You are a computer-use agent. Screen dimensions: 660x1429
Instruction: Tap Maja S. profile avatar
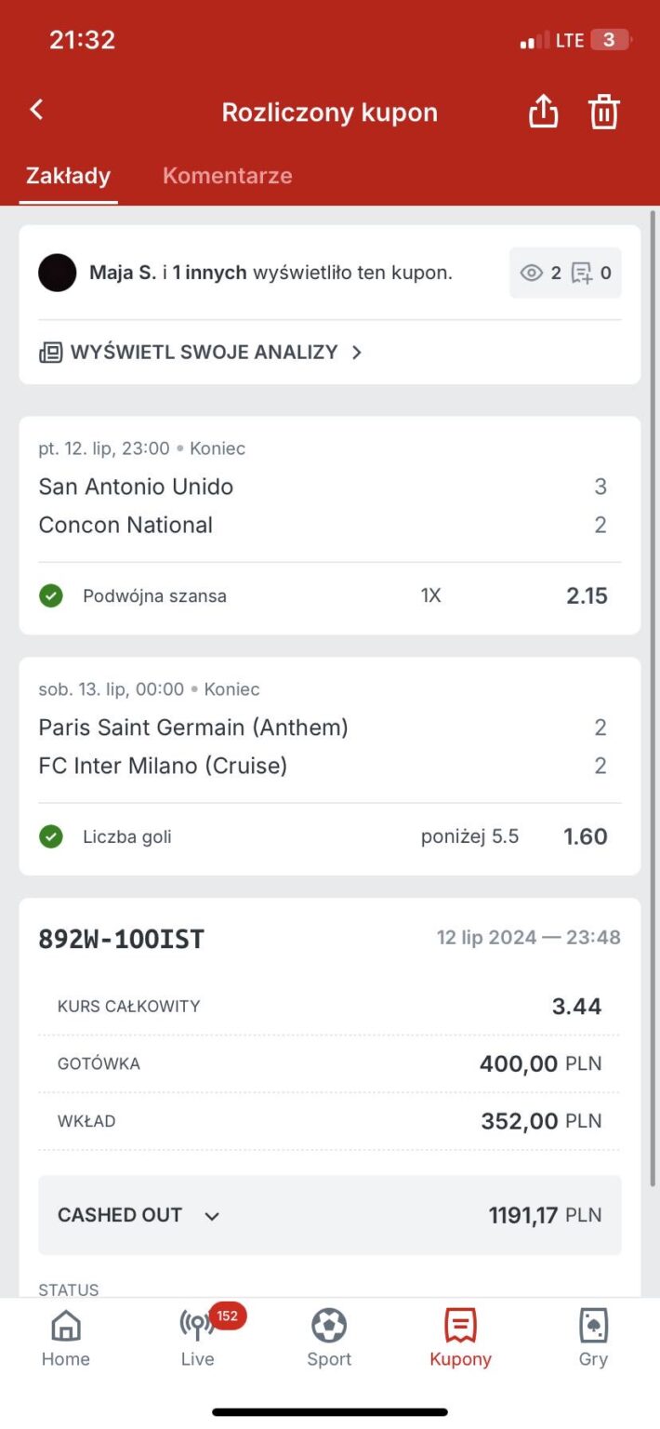click(58, 273)
